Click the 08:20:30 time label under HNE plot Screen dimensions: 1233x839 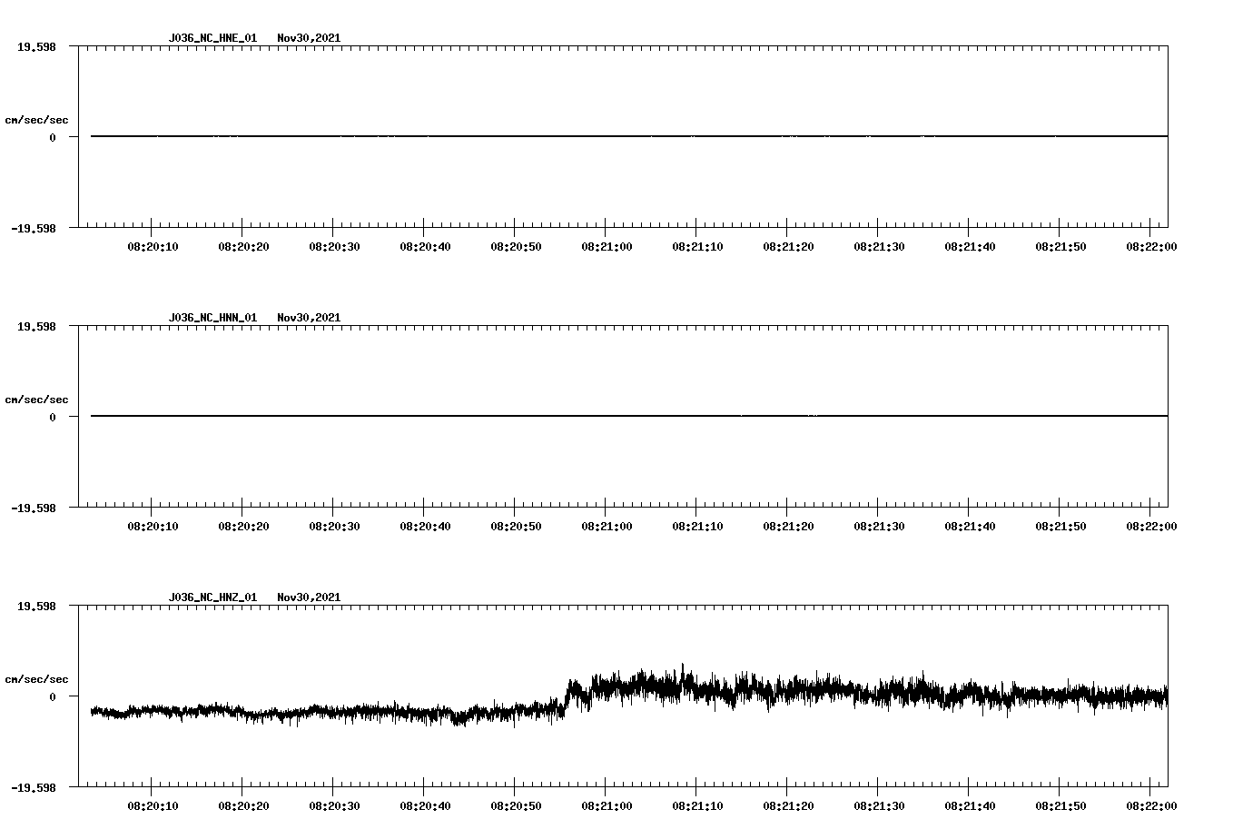[334, 247]
